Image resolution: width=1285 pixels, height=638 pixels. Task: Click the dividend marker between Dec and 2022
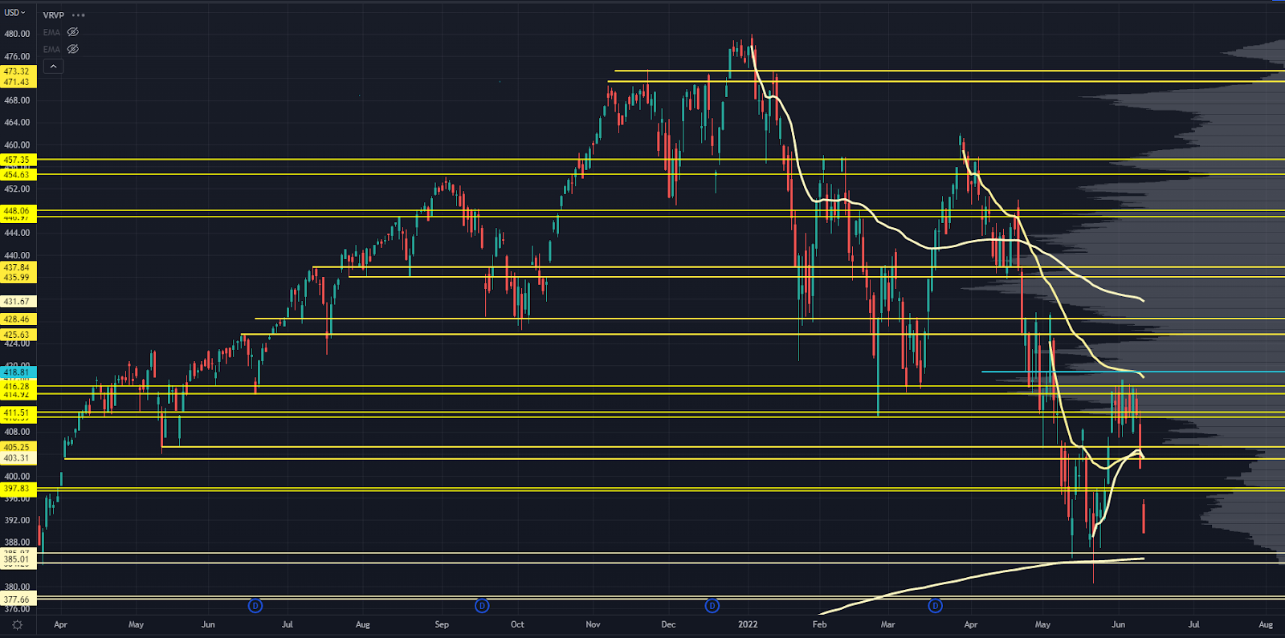712,606
